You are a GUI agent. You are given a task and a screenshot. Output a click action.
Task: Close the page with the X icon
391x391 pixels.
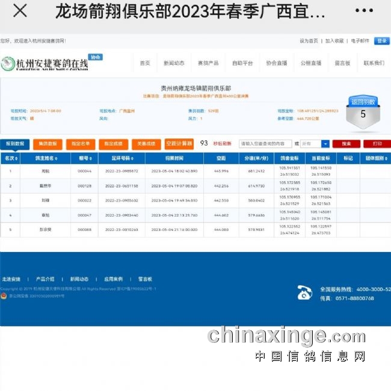[x=20, y=11]
